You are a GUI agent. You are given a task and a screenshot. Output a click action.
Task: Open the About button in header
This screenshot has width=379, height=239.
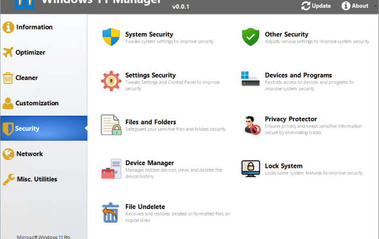pyautogui.click(x=354, y=6)
